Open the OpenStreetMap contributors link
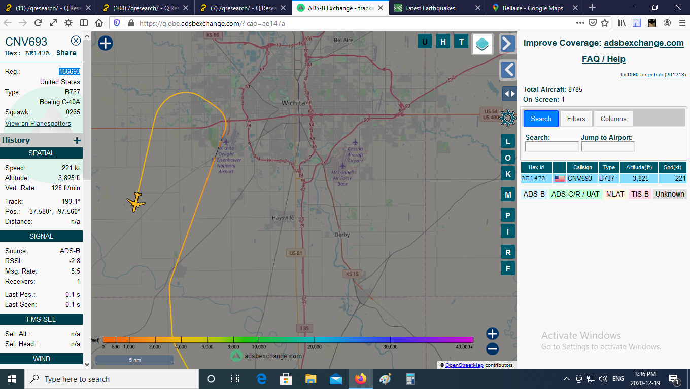The image size is (690, 389). pos(464,365)
